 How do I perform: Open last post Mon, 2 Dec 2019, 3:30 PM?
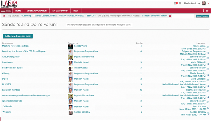194,49
